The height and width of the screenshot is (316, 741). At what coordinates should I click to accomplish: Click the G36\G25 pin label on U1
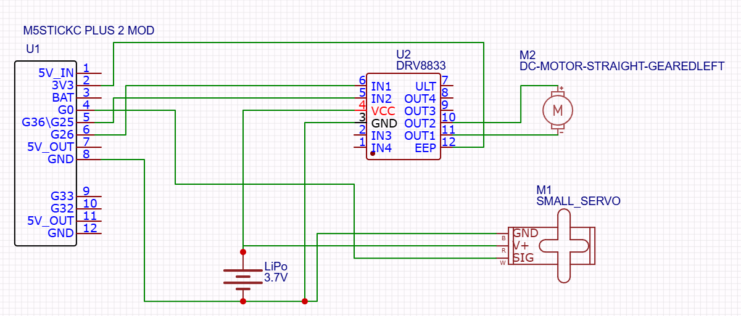pos(48,122)
